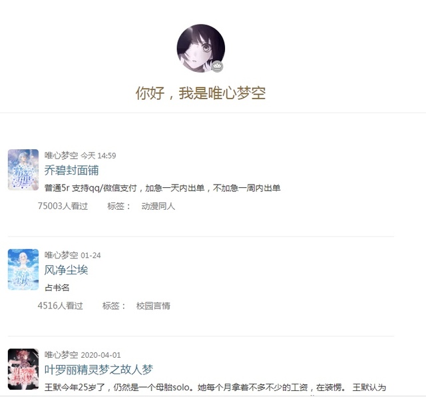
Task: Open the 风净尘埃 book title link
Action: click(66, 270)
